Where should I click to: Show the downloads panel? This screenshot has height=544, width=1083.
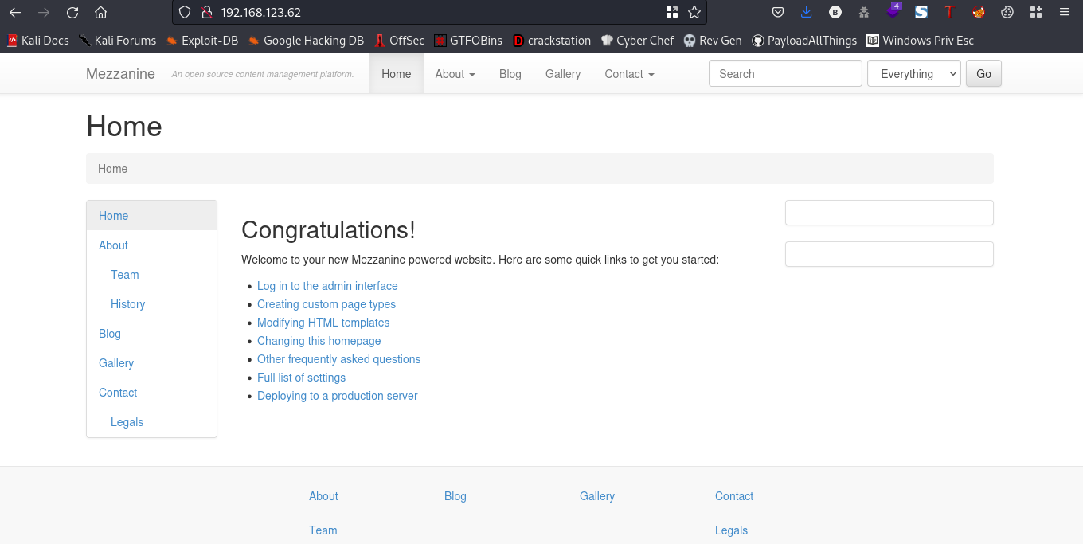[x=807, y=12]
